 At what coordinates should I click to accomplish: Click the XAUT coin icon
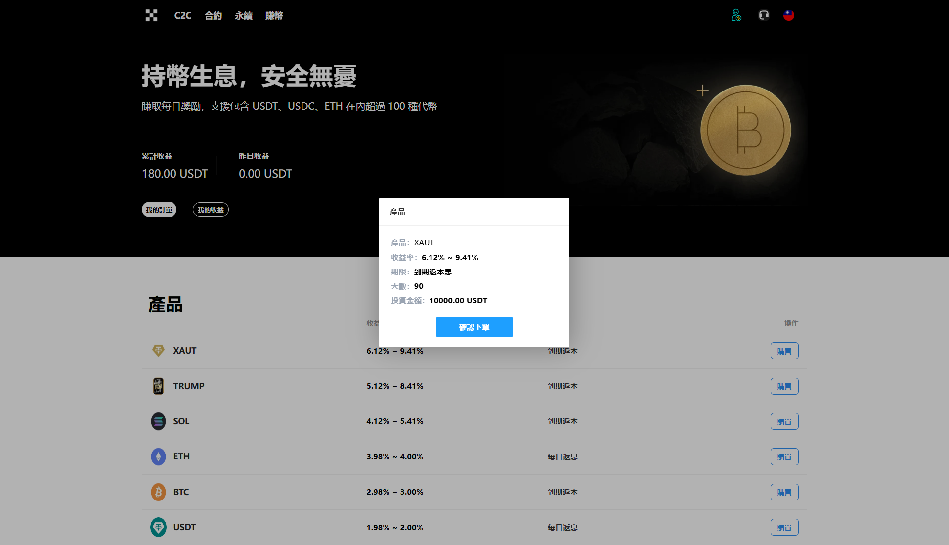point(158,351)
